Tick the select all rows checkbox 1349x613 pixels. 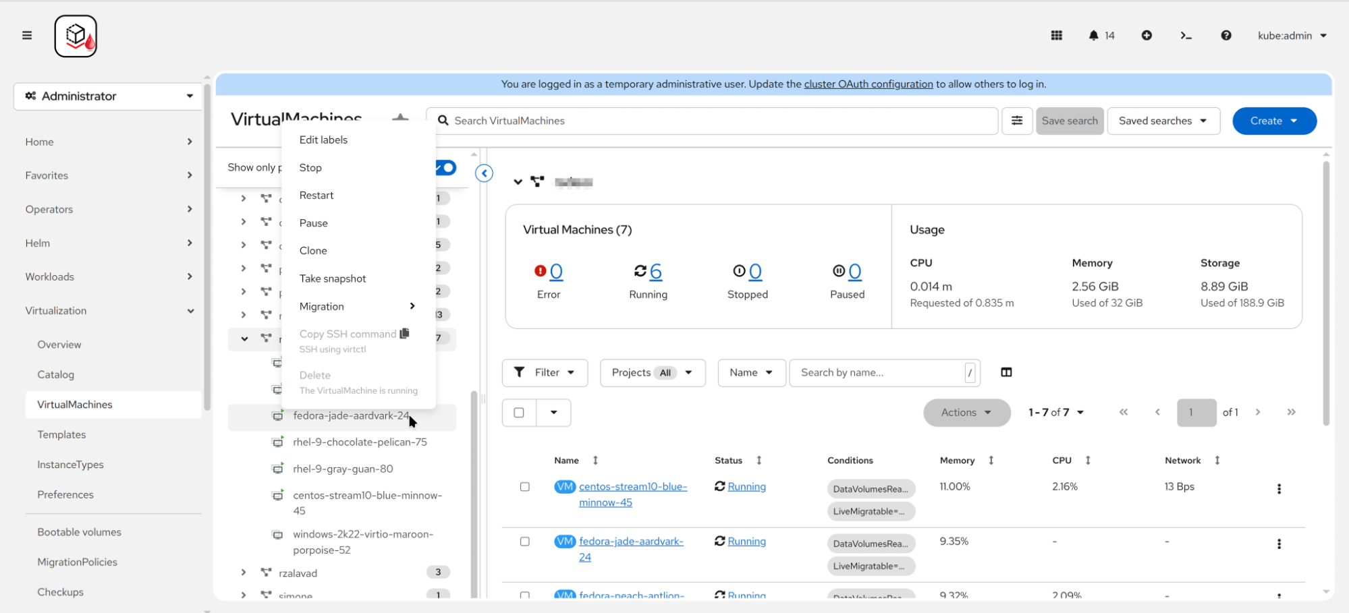tap(519, 413)
